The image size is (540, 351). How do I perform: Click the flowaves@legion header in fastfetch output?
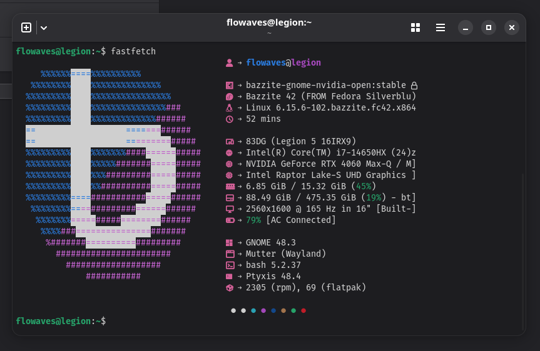coord(283,62)
